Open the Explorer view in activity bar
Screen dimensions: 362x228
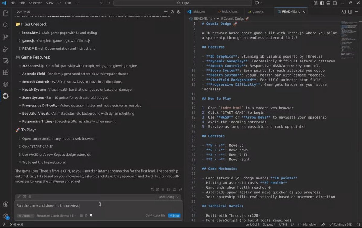5,13
